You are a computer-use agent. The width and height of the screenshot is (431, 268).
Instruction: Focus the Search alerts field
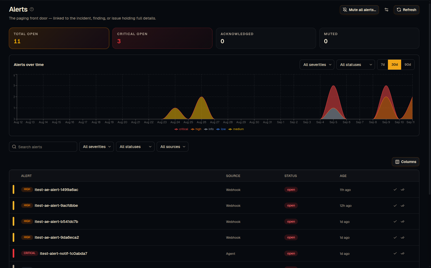pos(43,147)
